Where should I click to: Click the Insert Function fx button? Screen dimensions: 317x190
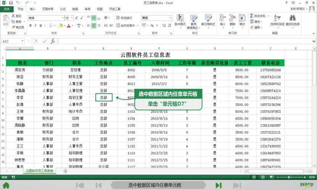click(53, 41)
